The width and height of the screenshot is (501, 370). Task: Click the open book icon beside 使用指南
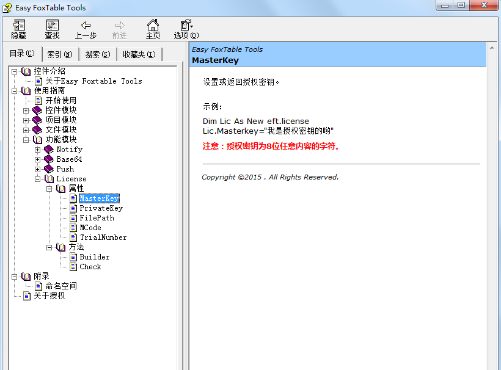point(26,91)
